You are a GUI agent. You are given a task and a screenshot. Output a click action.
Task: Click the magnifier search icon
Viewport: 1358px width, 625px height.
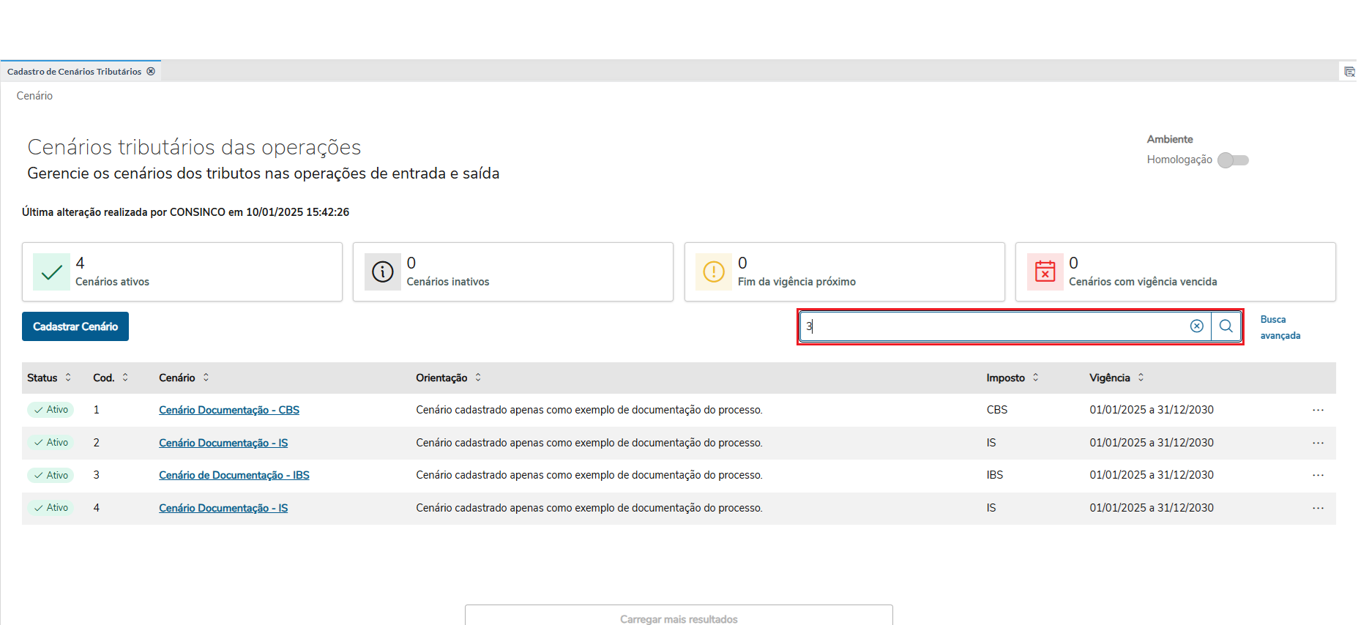click(1226, 326)
